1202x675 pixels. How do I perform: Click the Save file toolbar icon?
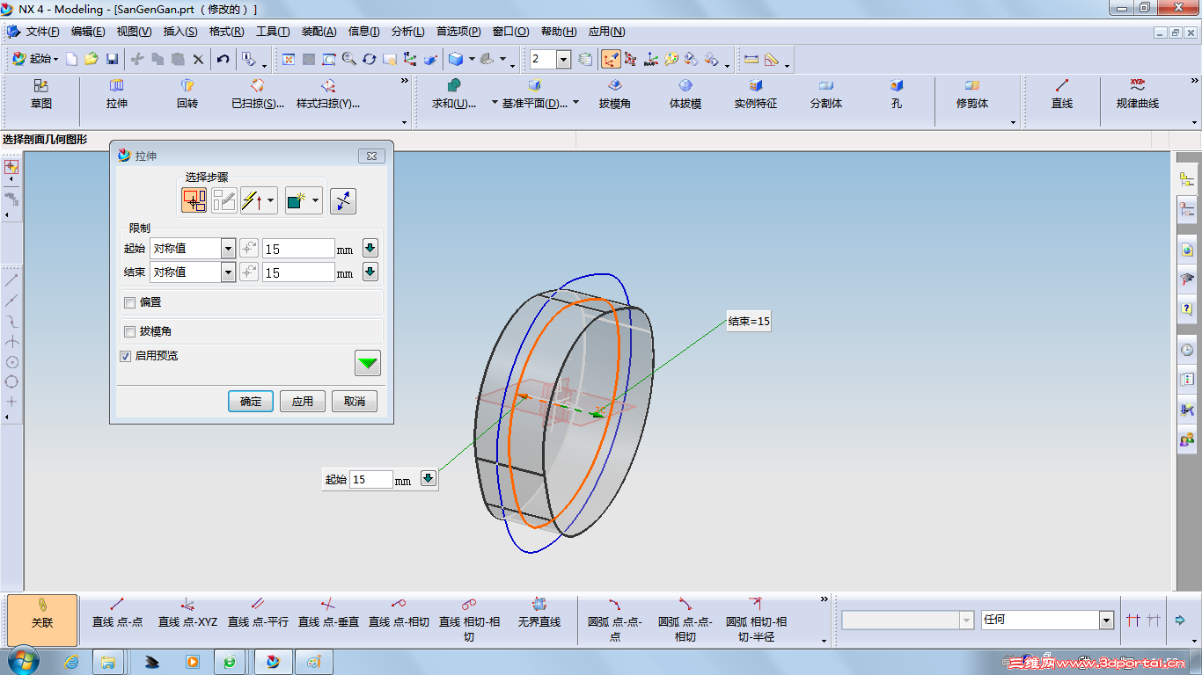pos(112,59)
